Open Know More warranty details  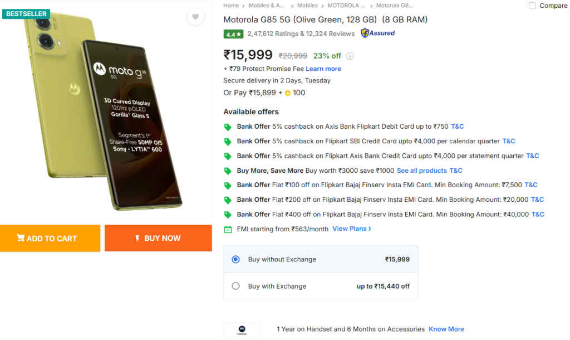pos(446,329)
